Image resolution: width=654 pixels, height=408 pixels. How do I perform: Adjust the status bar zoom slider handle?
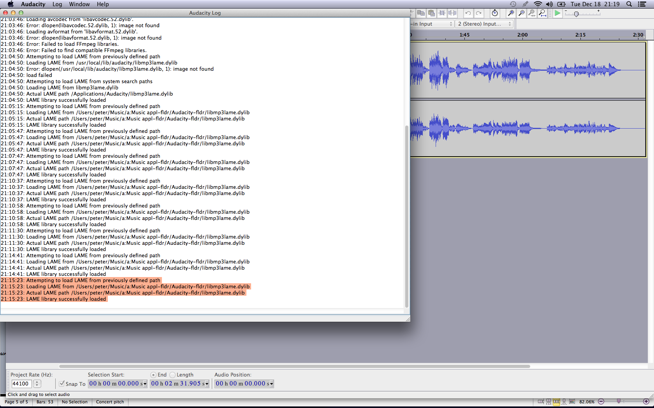coord(619,401)
